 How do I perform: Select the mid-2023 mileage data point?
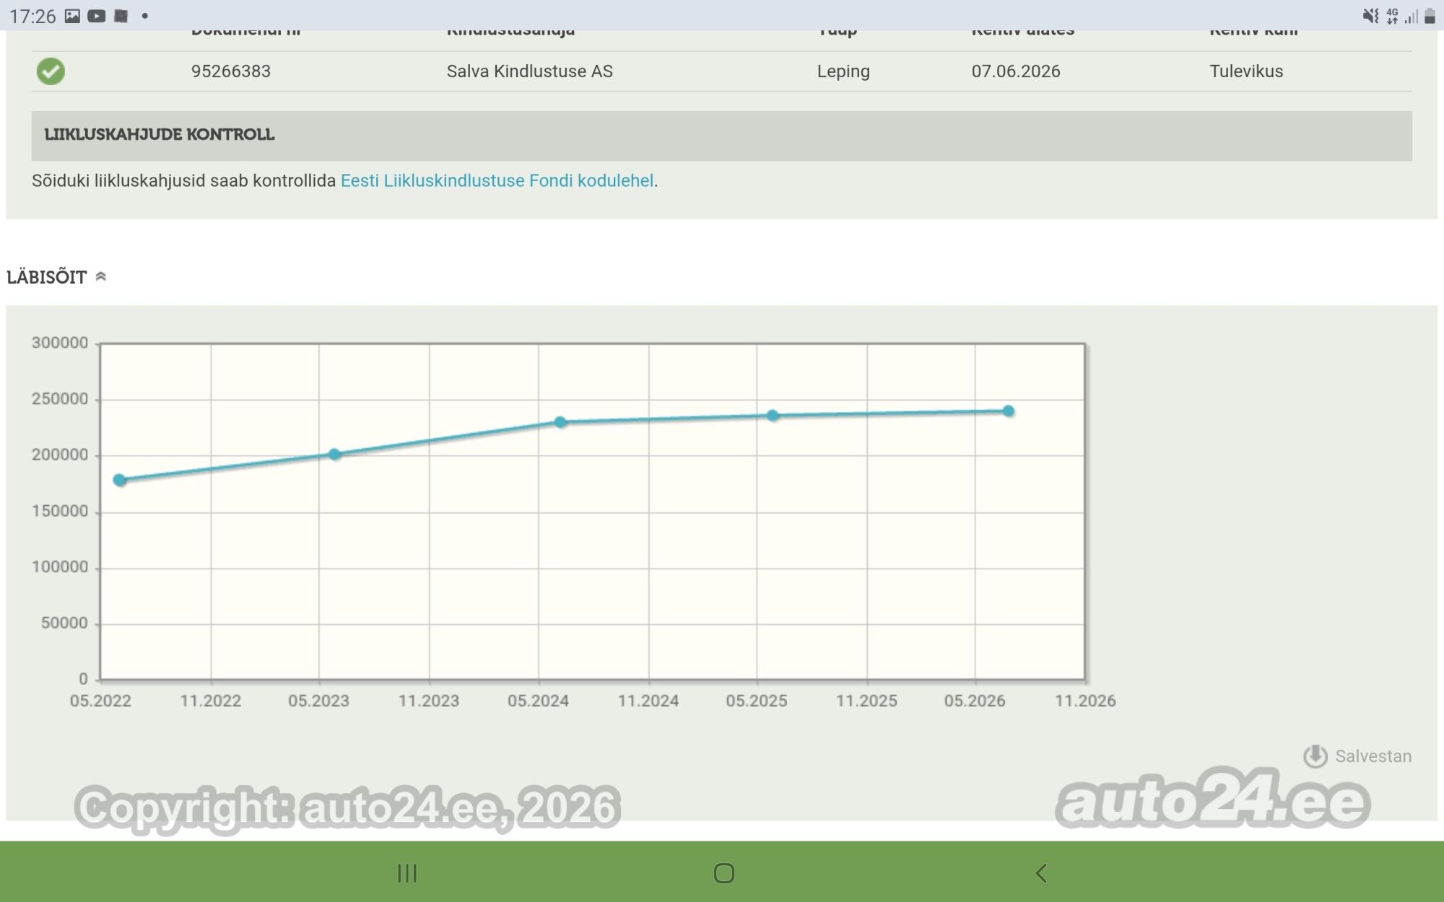point(334,455)
